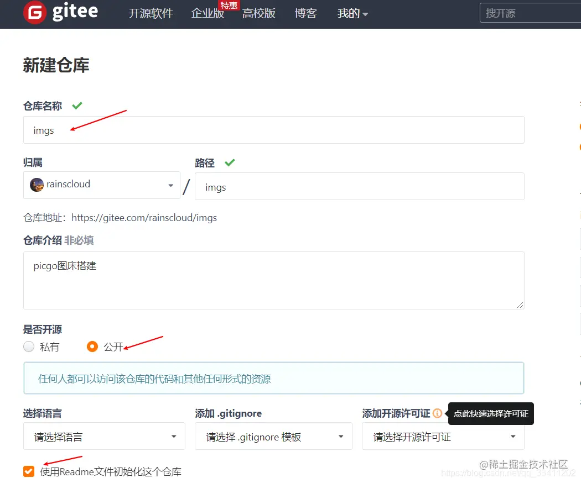Open 高校版 in the top navigation
Viewport: 581px width, 483px height.
pyautogui.click(x=258, y=14)
